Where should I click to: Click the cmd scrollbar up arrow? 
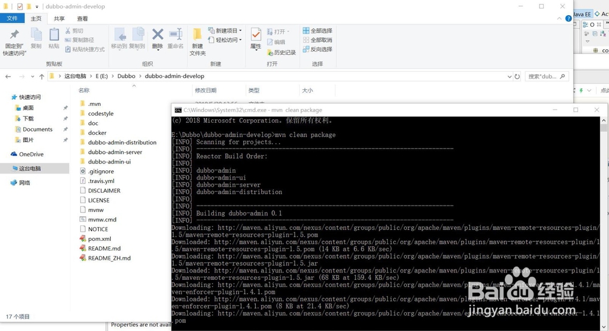[x=604, y=120]
